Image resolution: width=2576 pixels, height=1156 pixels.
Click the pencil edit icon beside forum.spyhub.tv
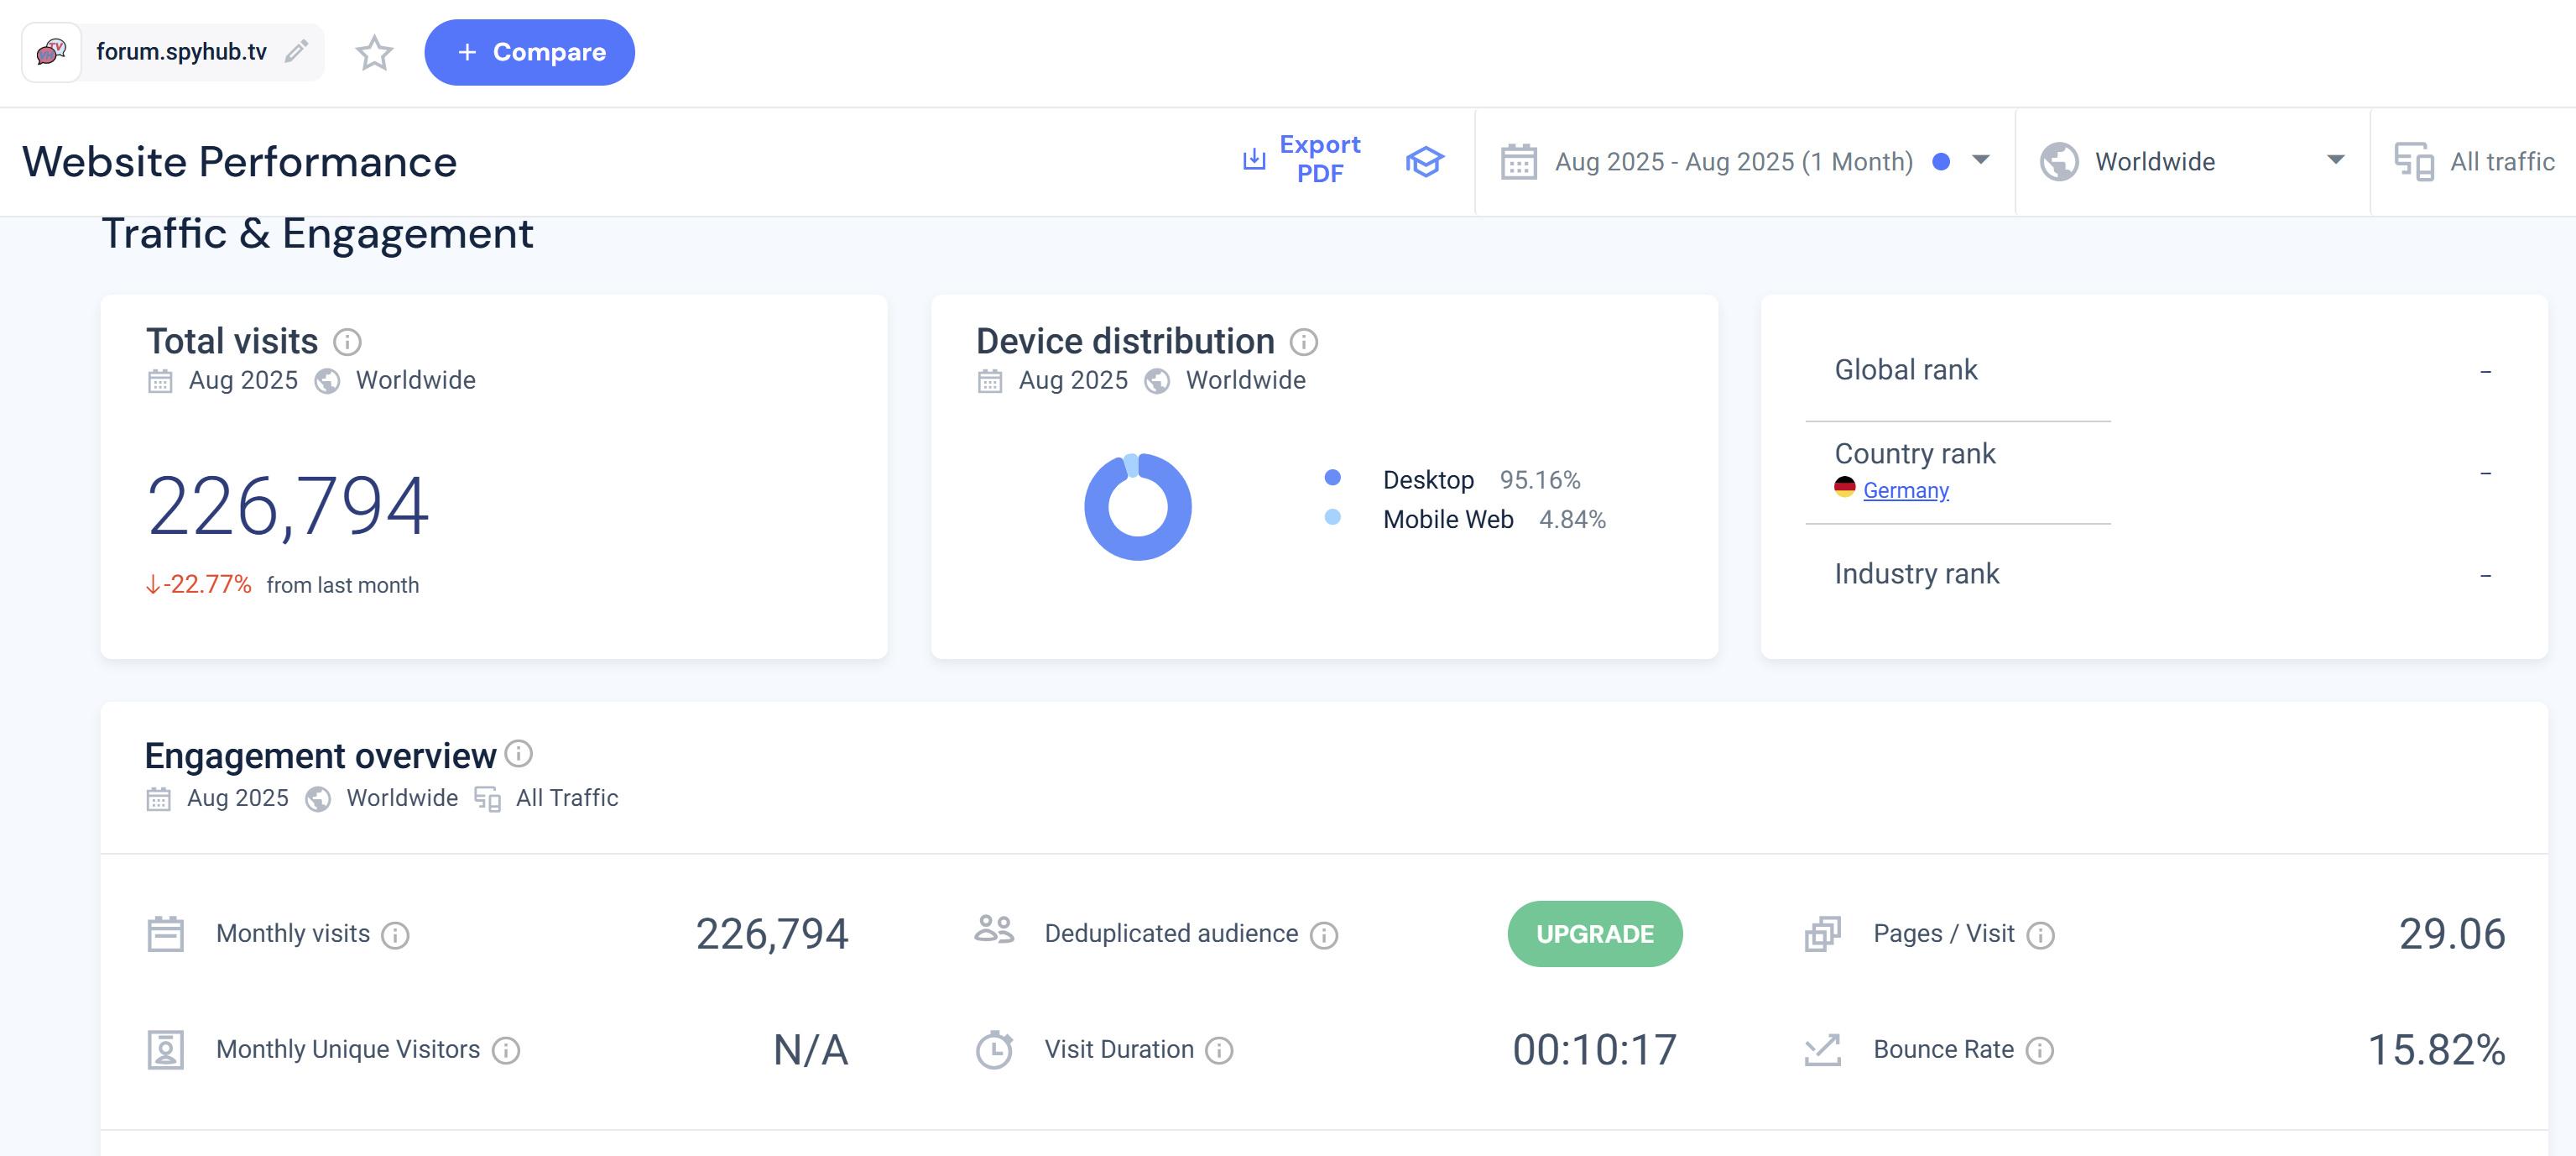coord(296,52)
